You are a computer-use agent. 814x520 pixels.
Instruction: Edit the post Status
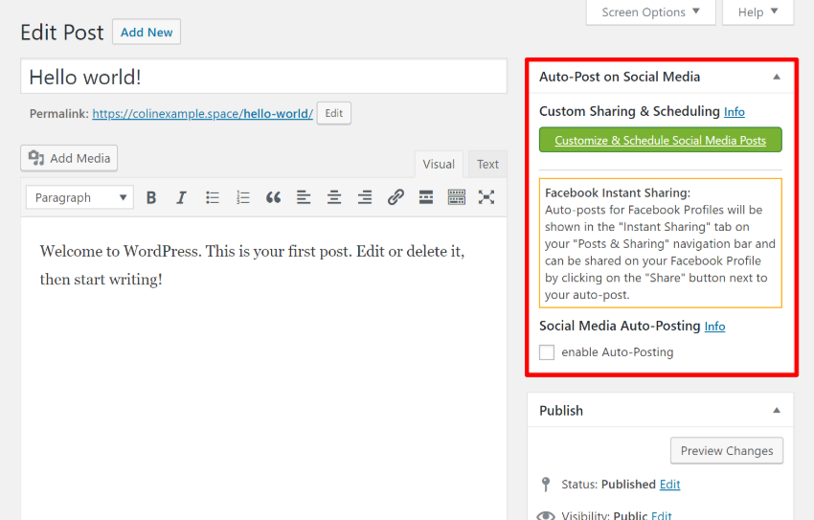point(669,485)
